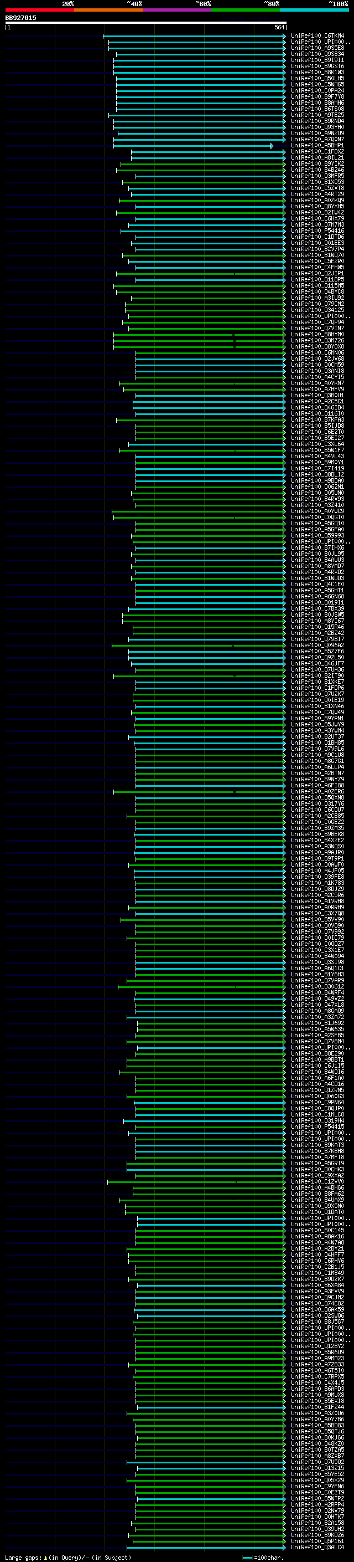Image resolution: width=354 pixels, height=1562 pixels.
Task: Select the UniRef100_Q93YH0 entry
Action: pyautogui.click(x=317, y=127)
